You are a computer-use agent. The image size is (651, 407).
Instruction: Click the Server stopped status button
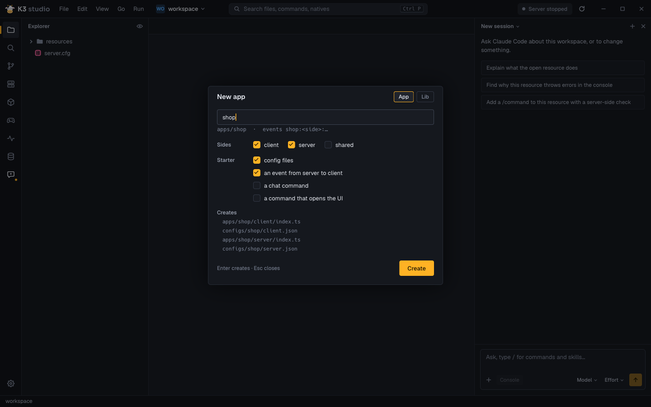(545, 9)
